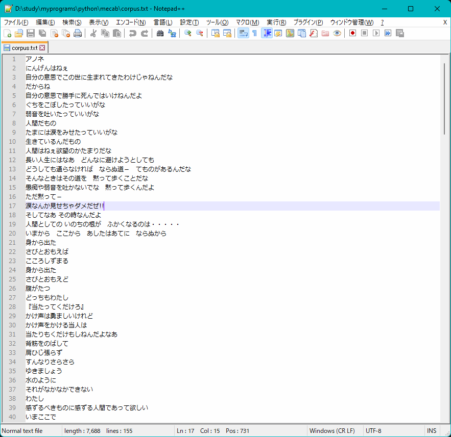Image resolution: width=451 pixels, height=437 pixels.
Task: Open the Document List panel icon
Action: pyautogui.click(x=302, y=33)
